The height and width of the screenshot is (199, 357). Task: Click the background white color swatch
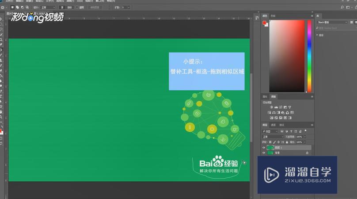(267, 25)
